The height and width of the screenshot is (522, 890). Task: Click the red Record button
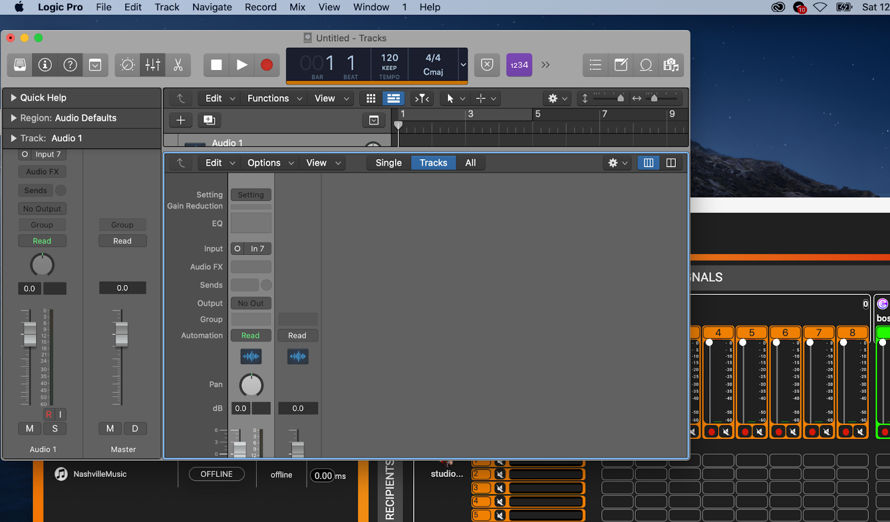[x=267, y=65]
